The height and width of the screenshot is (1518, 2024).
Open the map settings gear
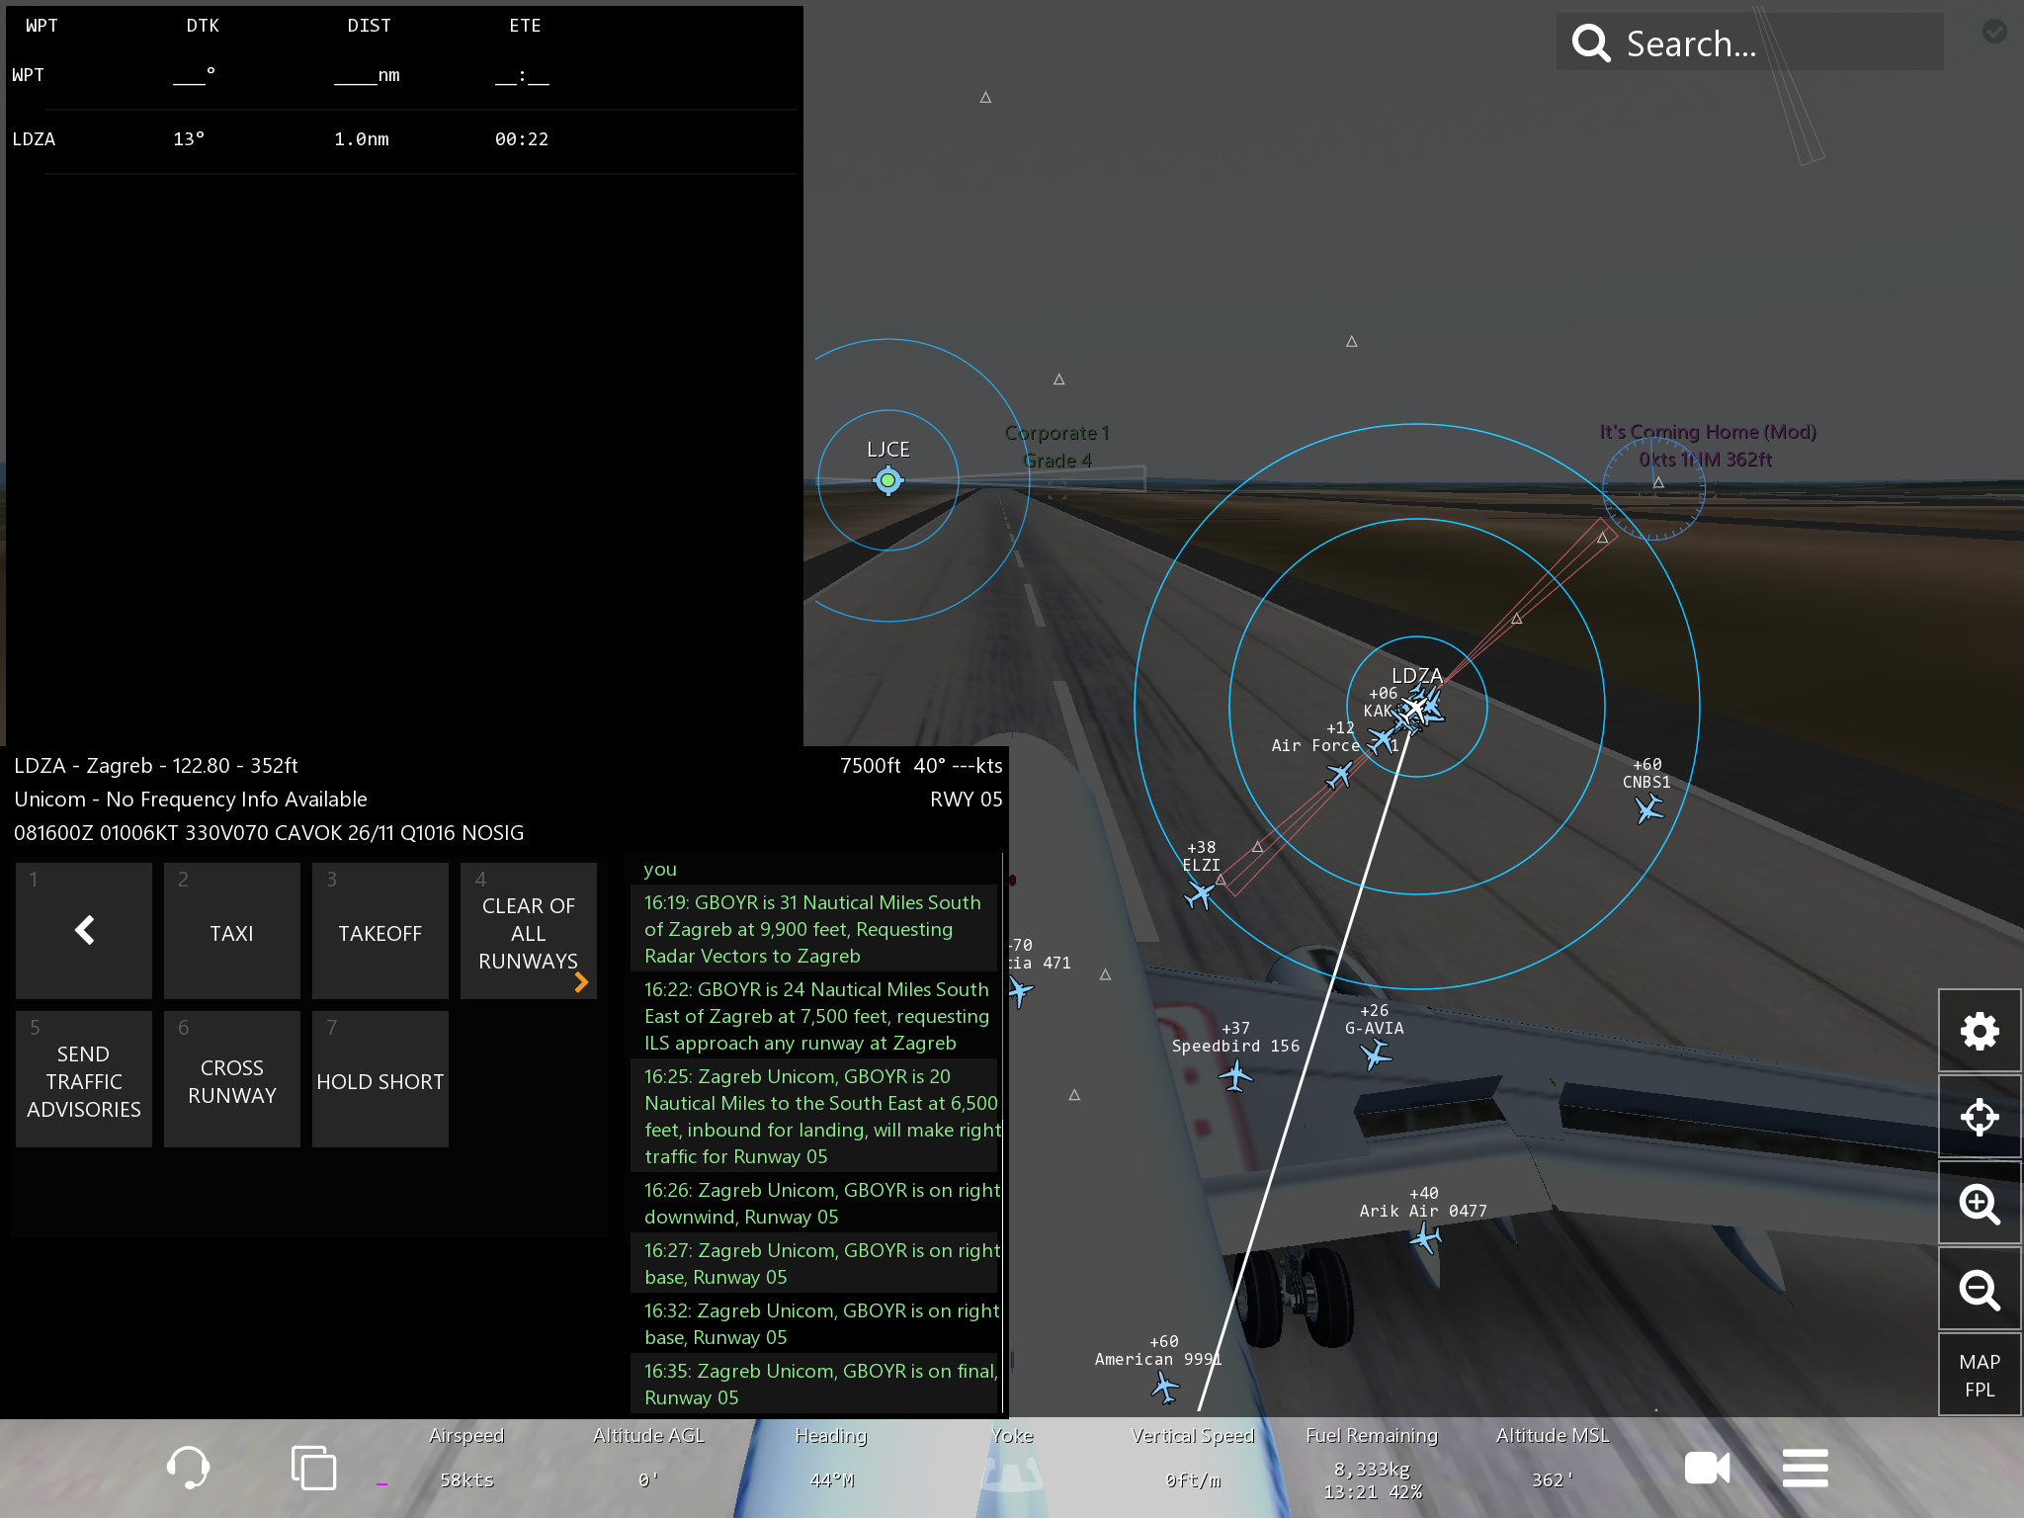click(x=1979, y=1032)
